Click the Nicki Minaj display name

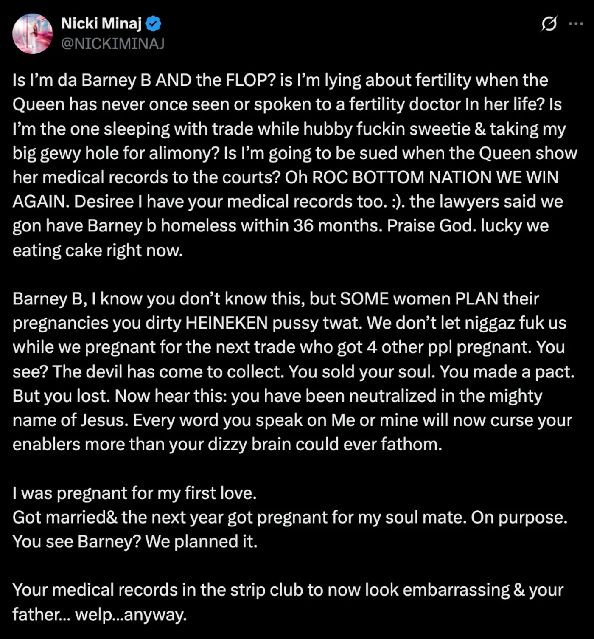[101, 23]
